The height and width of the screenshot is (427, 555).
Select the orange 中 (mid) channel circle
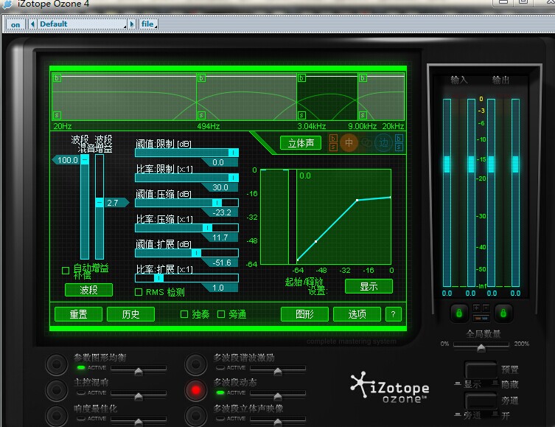point(349,142)
